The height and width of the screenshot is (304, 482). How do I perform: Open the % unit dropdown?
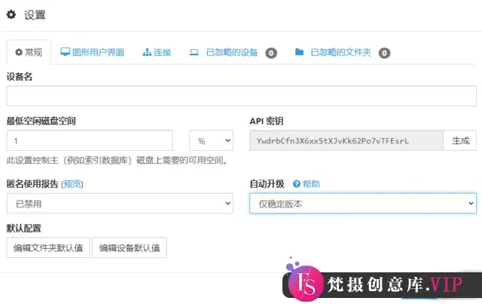click(x=211, y=140)
